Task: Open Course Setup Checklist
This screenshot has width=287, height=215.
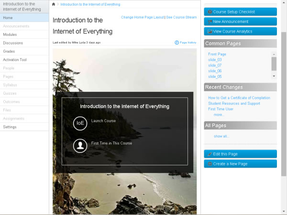Action: click(x=240, y=11)
